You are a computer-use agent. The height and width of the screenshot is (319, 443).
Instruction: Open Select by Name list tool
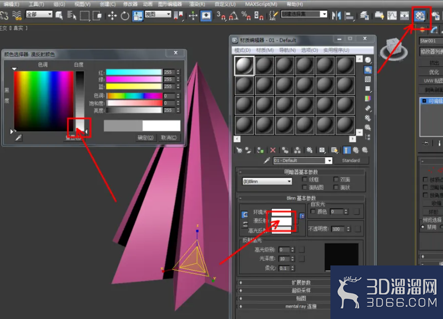71,16
